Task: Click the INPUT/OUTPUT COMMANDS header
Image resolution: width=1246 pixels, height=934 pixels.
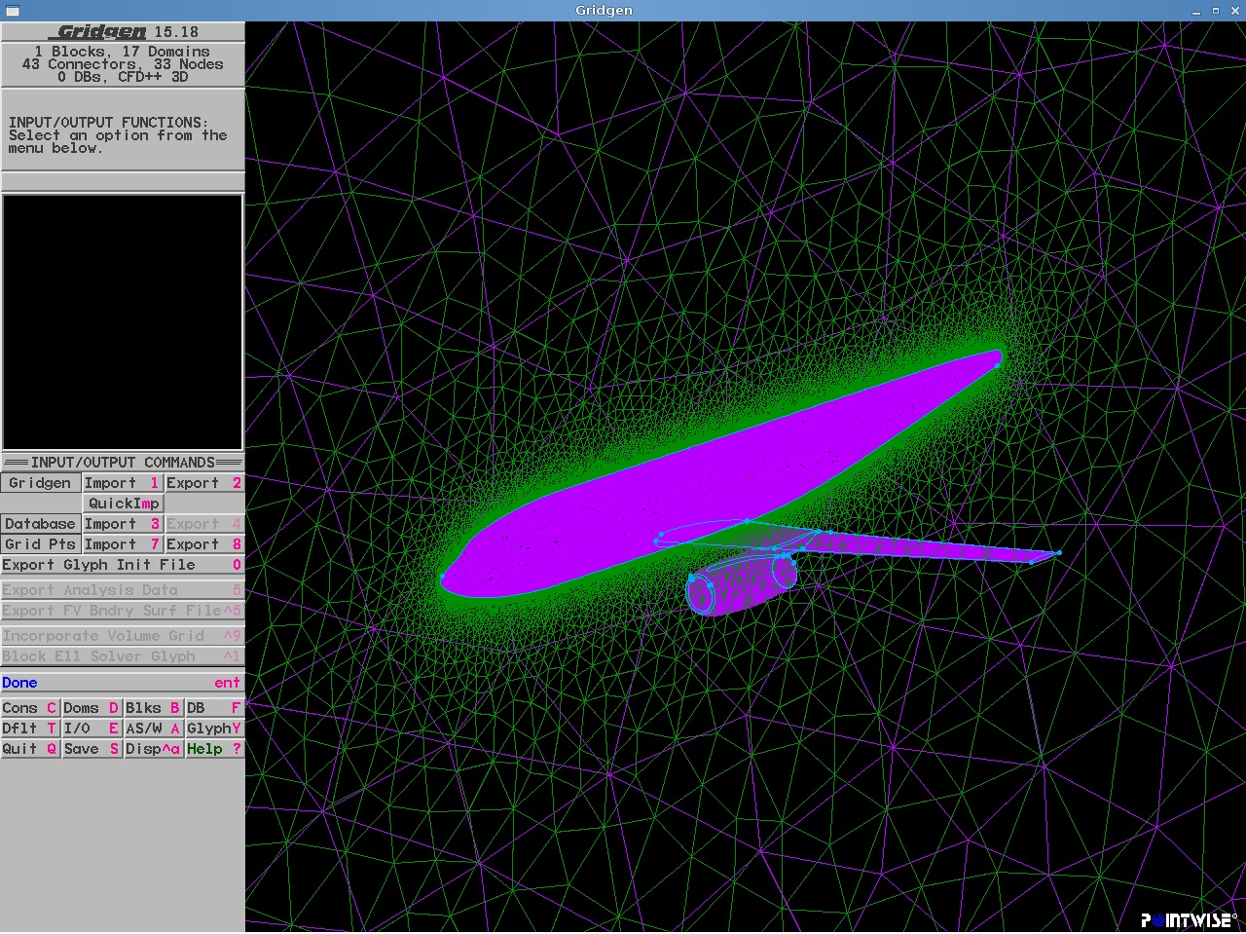Action: click(x=123, y=463)
